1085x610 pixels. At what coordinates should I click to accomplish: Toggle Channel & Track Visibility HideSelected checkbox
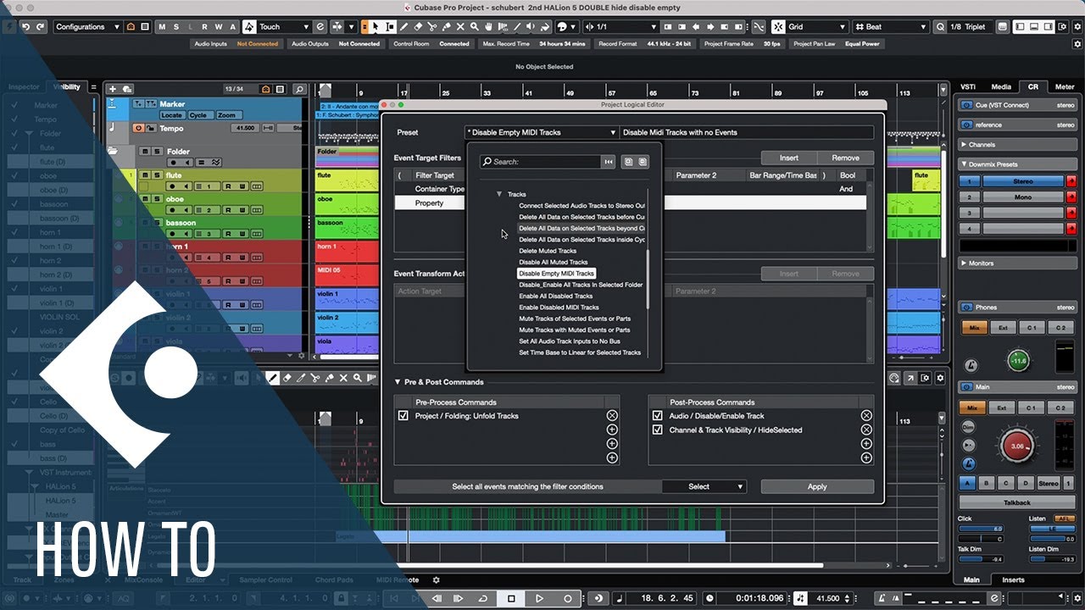point(658,430)
